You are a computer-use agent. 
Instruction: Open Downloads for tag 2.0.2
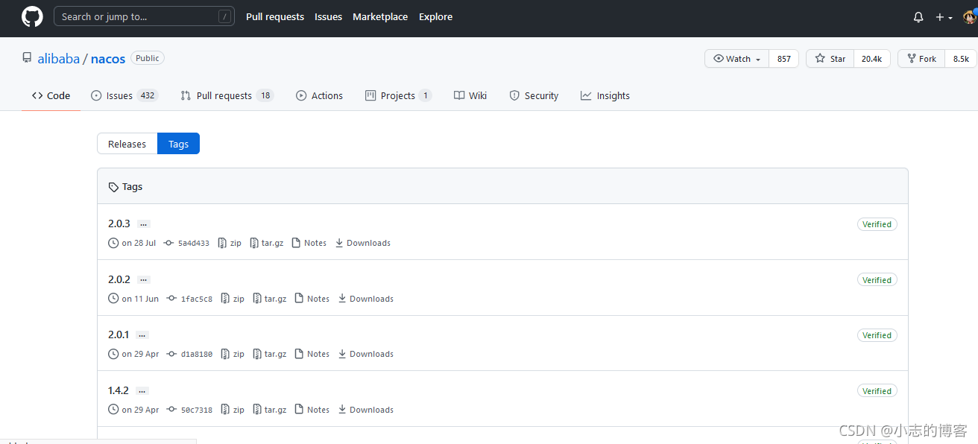pyautogui.click(x=366, y=299)
